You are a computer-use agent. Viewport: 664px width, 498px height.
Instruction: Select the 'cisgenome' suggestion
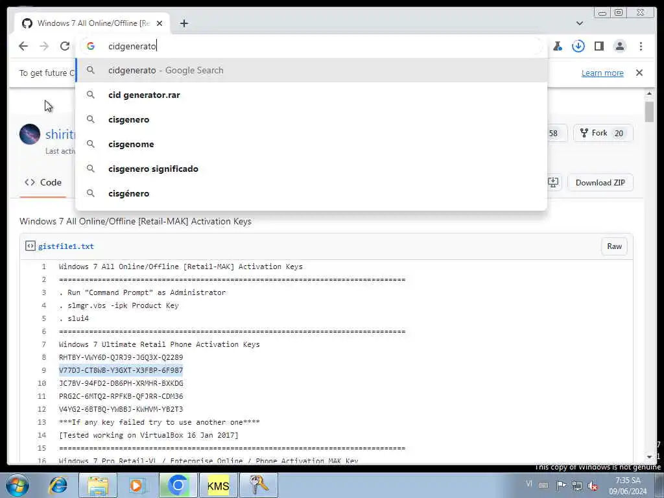(311, 144)
